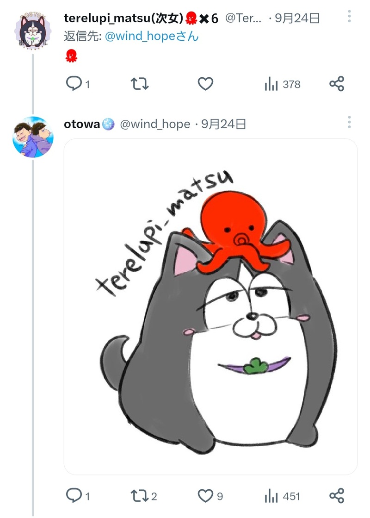
Task: Share otowa's illustration tweet
Action: 337,496
